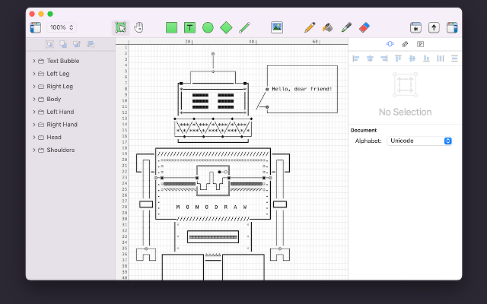
Task: Click Align Right Edges icon
Action: (x=384, y=59)
